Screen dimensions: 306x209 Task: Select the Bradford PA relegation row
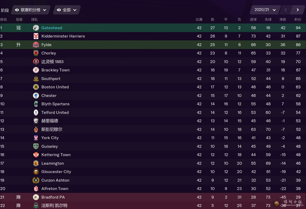point(153,197)
